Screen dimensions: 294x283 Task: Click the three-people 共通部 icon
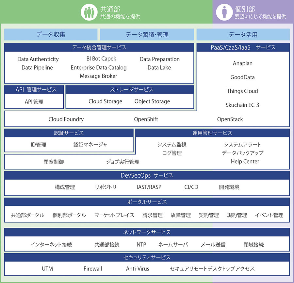tap(89, 12)
